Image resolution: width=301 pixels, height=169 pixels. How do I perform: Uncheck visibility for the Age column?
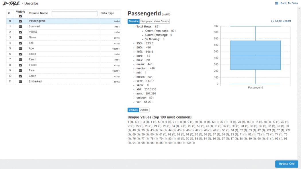pos(20,49)
